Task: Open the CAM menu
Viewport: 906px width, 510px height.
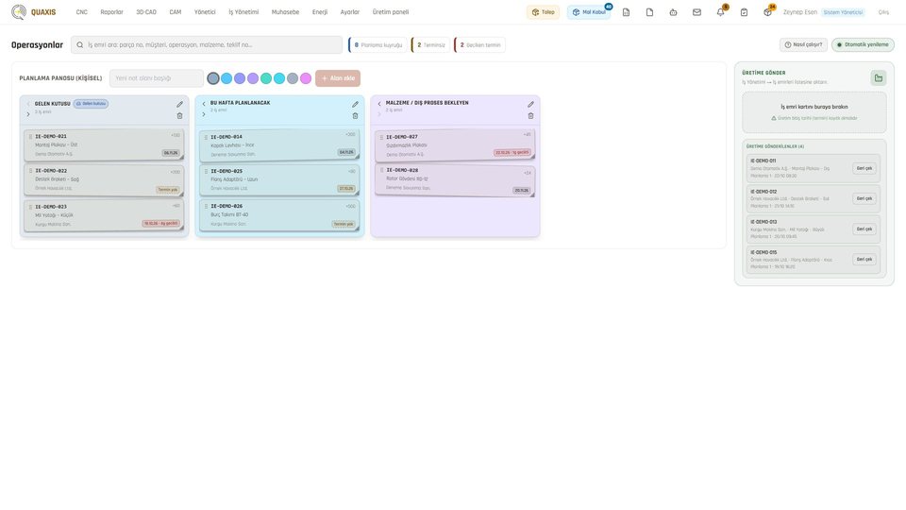Action: (x=176, y=12)
